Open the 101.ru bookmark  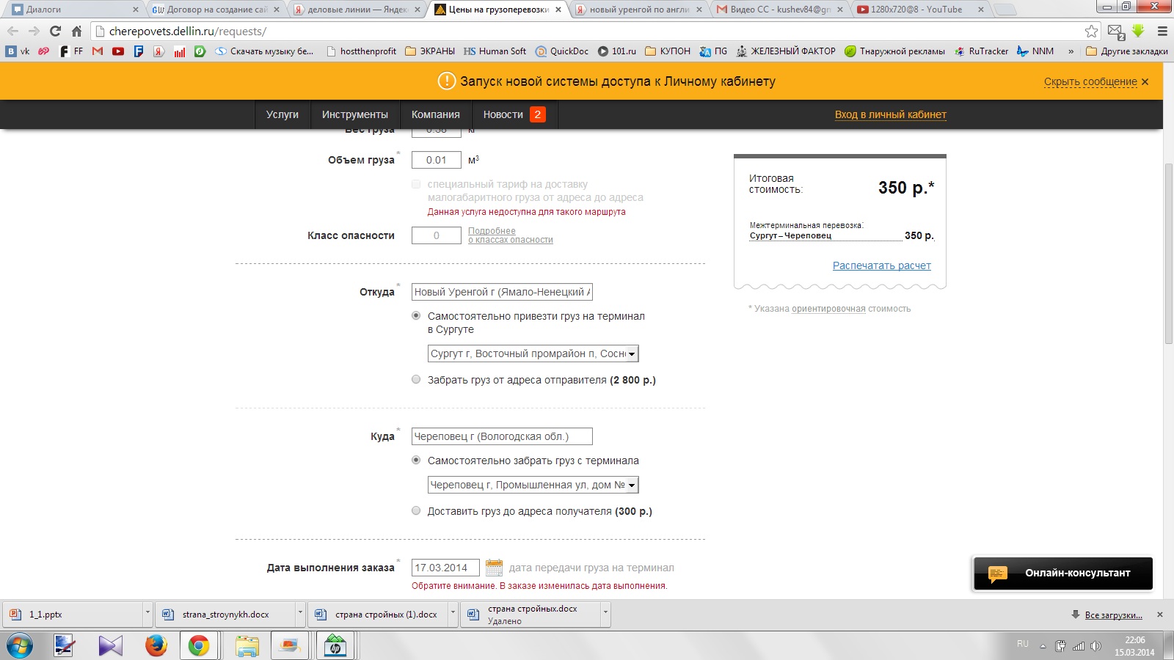[616, 51]
